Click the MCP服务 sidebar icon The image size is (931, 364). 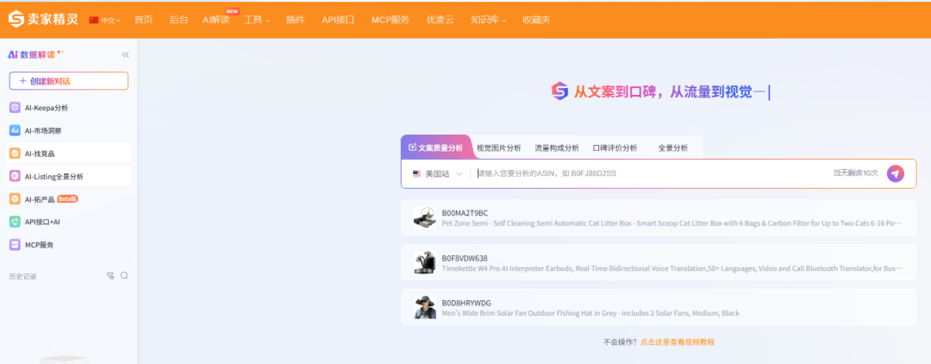(x=15, y=245)
